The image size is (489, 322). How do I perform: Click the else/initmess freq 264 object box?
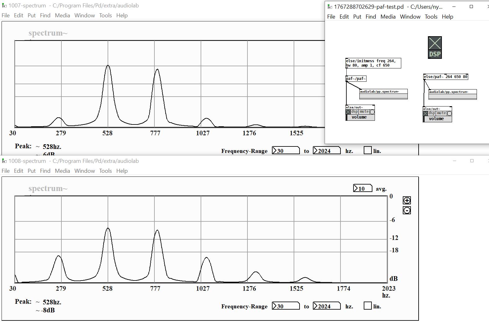coord(373,63)
